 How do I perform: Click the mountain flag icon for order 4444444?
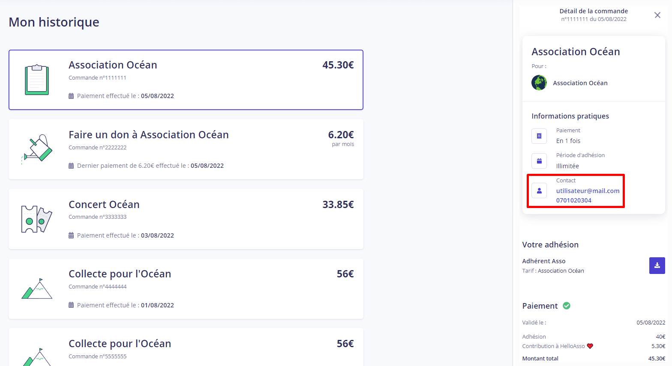point(37,289)
